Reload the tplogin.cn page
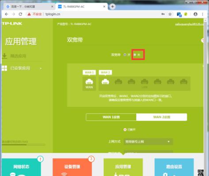The height and width of the screenshot is (176, 209). pos(20,14)
